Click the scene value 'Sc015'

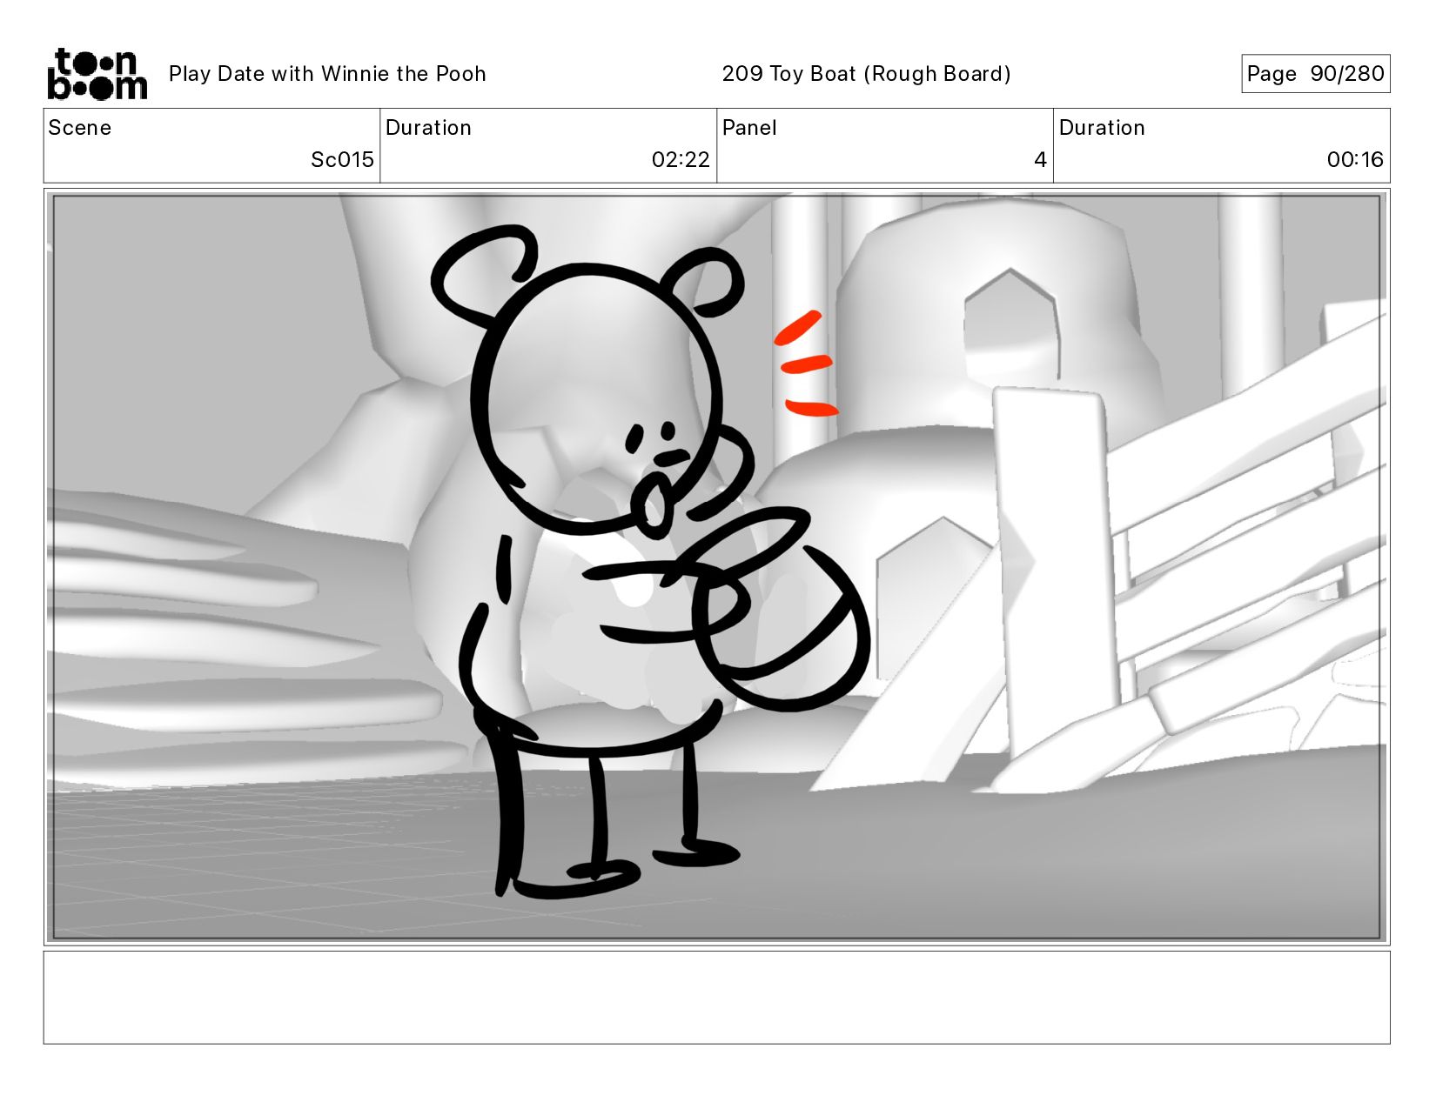[342, 160]
